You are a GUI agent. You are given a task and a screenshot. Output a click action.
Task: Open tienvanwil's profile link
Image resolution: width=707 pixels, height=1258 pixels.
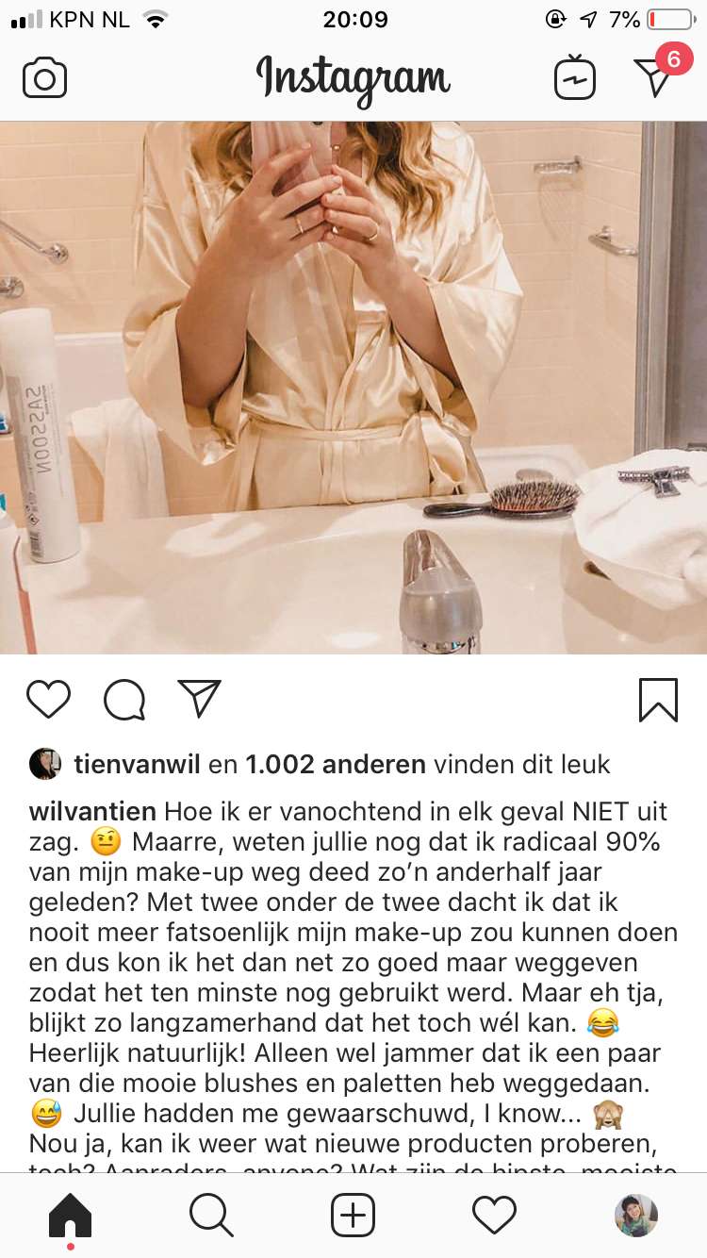click(138, 764)
